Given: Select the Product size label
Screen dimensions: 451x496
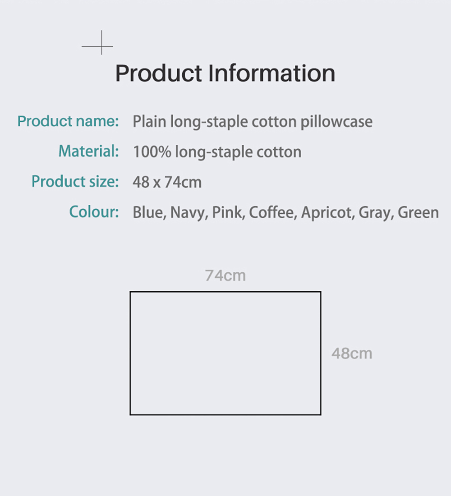Looking at the screenshot, I should 75,182.
